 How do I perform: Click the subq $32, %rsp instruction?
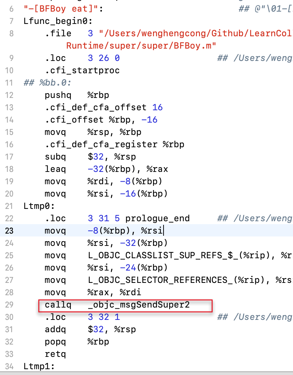tap(90, 157)
